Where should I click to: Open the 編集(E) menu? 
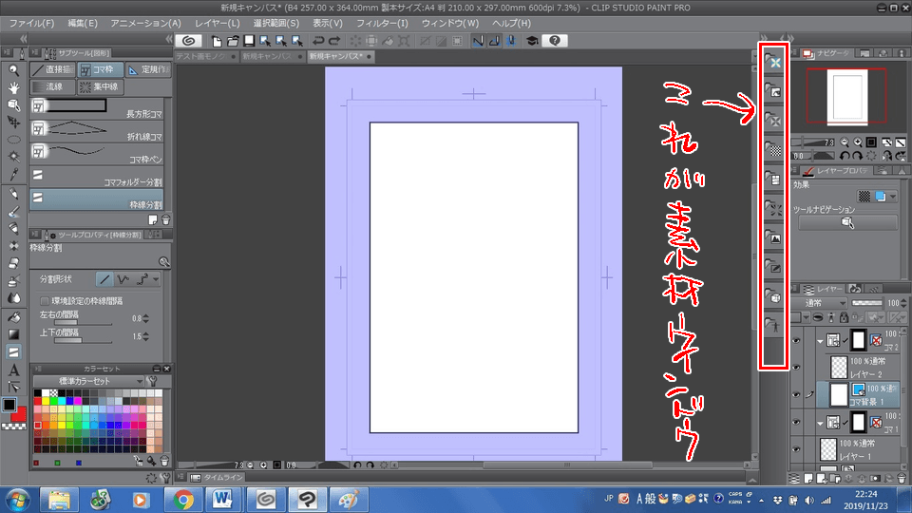(x=83, y=23)
